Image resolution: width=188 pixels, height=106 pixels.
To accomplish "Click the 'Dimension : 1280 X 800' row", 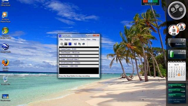I will pyautogui.click(x=79, y=66).
